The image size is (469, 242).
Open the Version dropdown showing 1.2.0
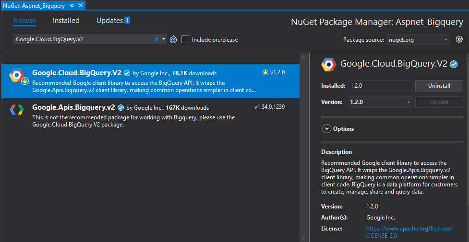pyautogui.click(x=380, y=102)
